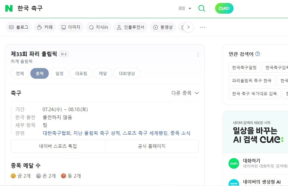The width and height of the screenshot is (288, 186).
Task: Click the three-dot more categories icon
Action: point(203,27)
